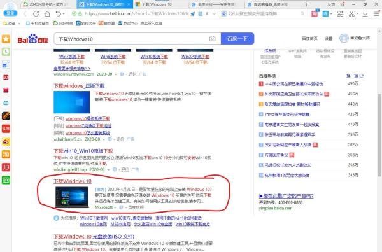Select the scissors screenshot tool icon
The image size is (382, 252).
click(351, 14)
